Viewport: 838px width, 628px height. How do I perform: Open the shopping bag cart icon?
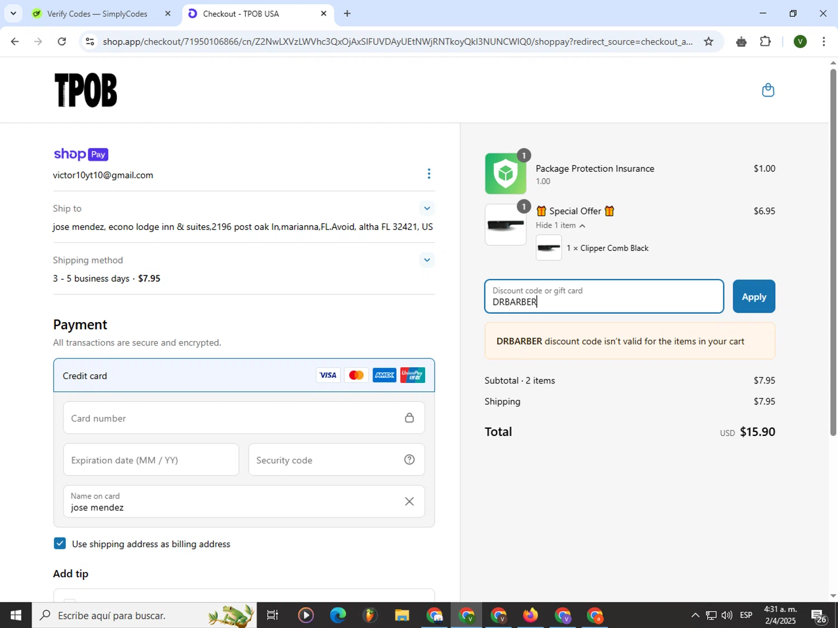768,90
